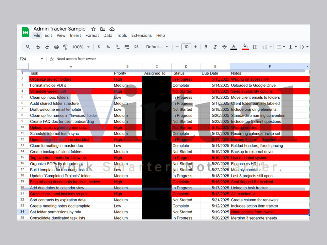This screenshot has width=327, height=245.
Task: Activate the paint format tool
Action: [65, 47]
